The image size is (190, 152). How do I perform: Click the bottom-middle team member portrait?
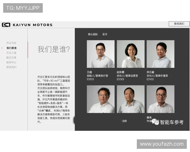pos(130,99)
